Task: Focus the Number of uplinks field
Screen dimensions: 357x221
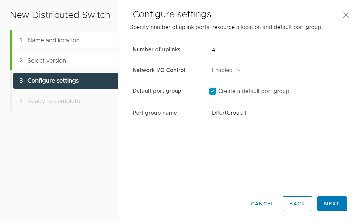Action: pos(243,50)
